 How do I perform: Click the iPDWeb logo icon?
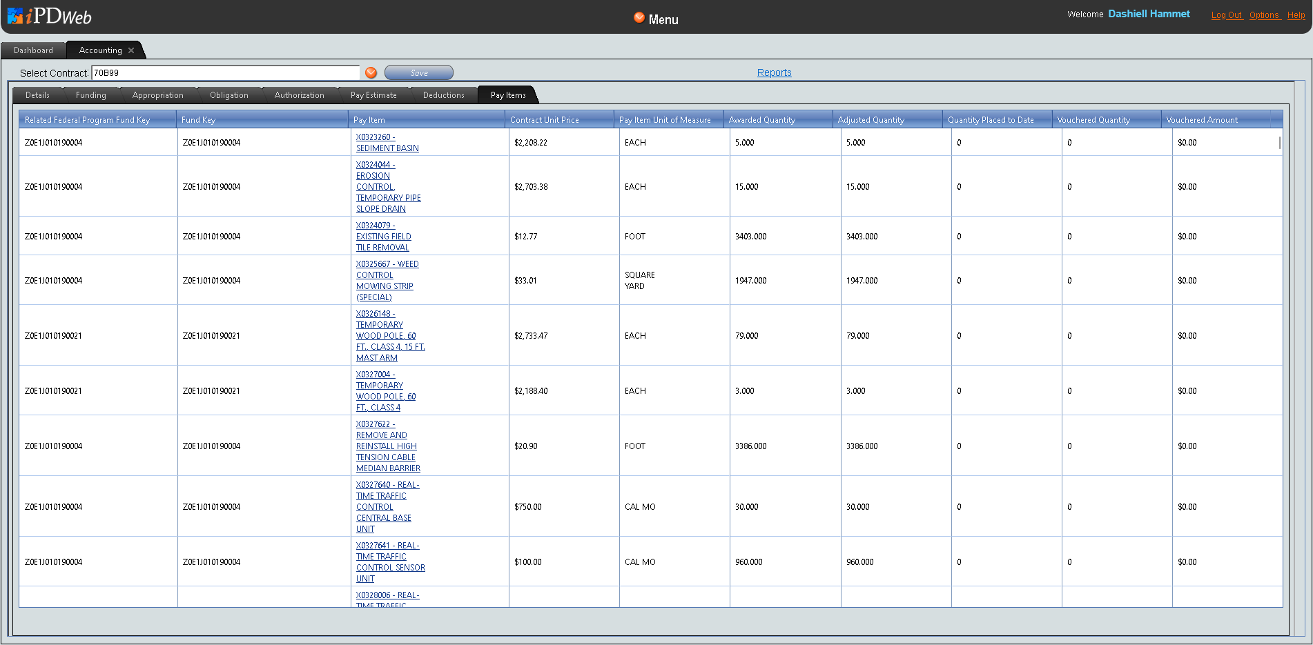16,17
